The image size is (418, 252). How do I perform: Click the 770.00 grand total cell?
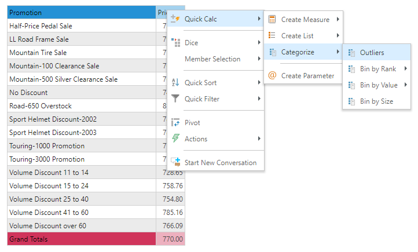(171, 239)
